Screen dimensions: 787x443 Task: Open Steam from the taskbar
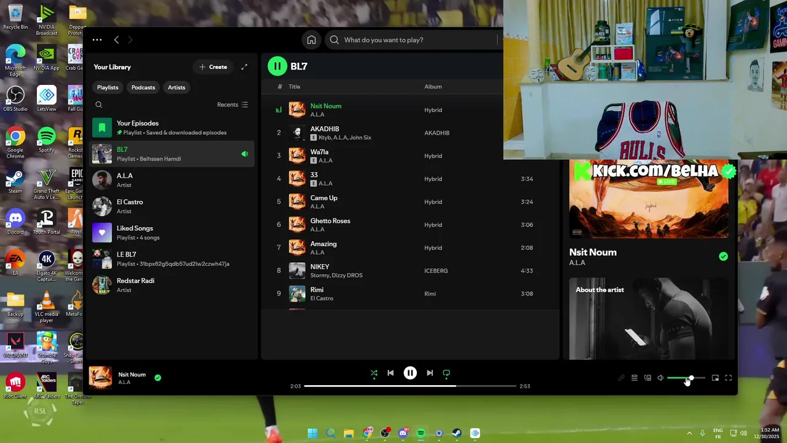pyautogui.click(x=457, y=433)
